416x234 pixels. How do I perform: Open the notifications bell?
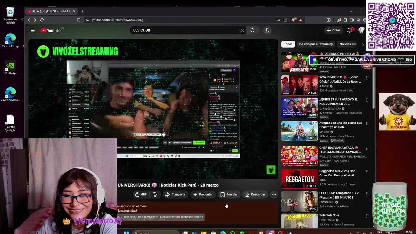pyautogui.click(x=350, y=30)
